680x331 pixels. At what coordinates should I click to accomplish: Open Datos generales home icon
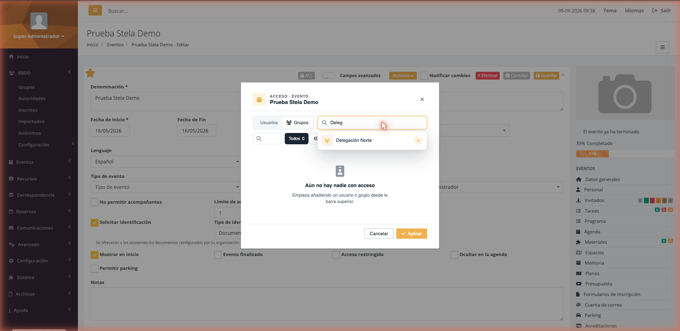tap(579, 179)
